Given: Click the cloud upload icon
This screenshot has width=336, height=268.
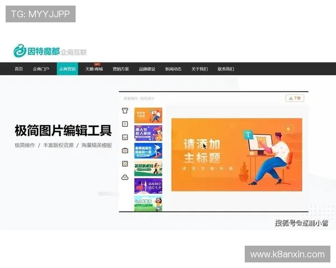Looking at the screenshot, I should click(x=125, y=177).
